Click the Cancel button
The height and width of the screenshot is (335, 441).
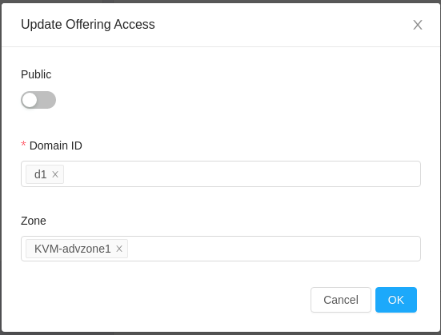[x=341, y=300]
